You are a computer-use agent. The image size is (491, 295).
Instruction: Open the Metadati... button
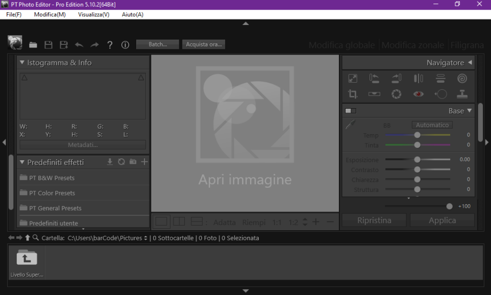pyautogui.click(x=83, y=144)
